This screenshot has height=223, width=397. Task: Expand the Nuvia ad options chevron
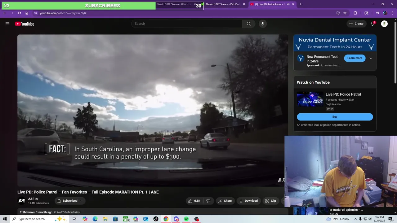(x=371, y=58)
